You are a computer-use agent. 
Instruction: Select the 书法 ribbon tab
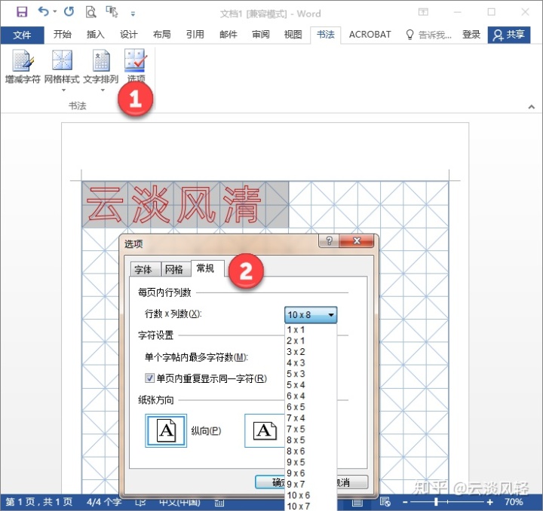(x=326, y=35)
